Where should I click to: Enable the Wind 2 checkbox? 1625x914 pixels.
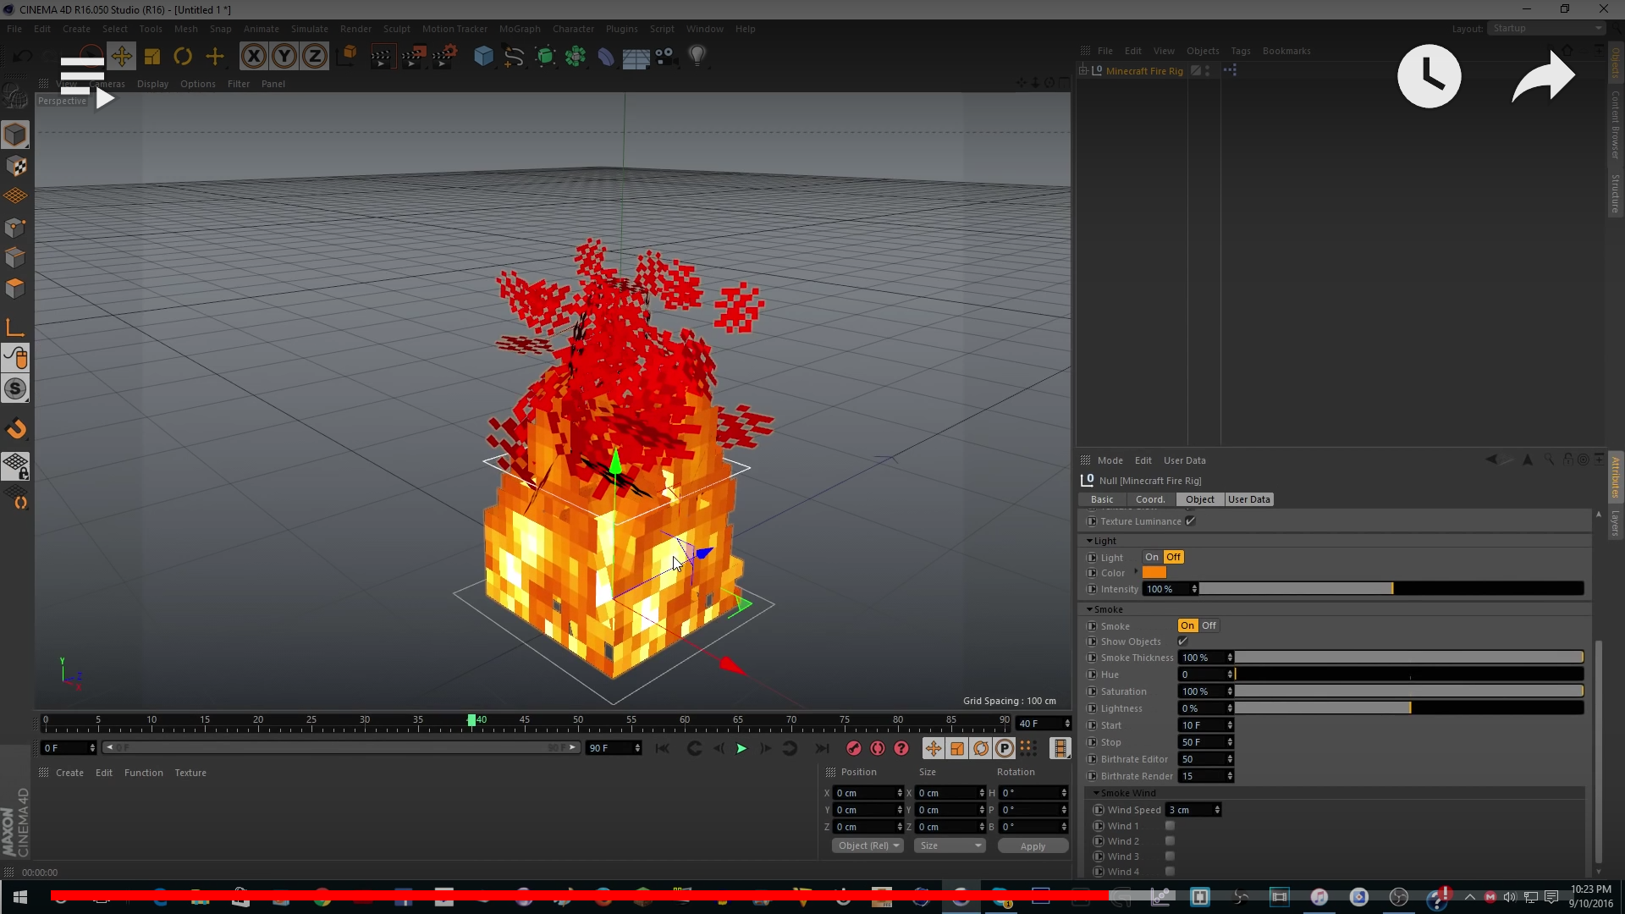pos(1170,841)
